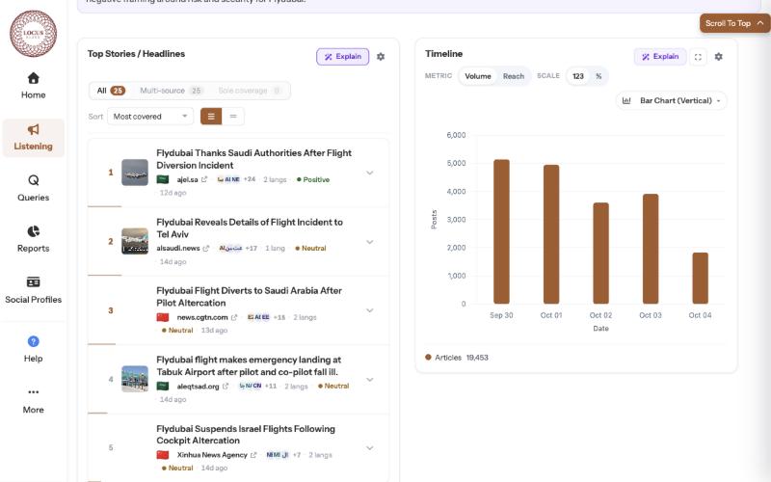This screenshot has width=771, height=482.
Task: Click the +17 sources count on story 2
Action: [252, 249]
